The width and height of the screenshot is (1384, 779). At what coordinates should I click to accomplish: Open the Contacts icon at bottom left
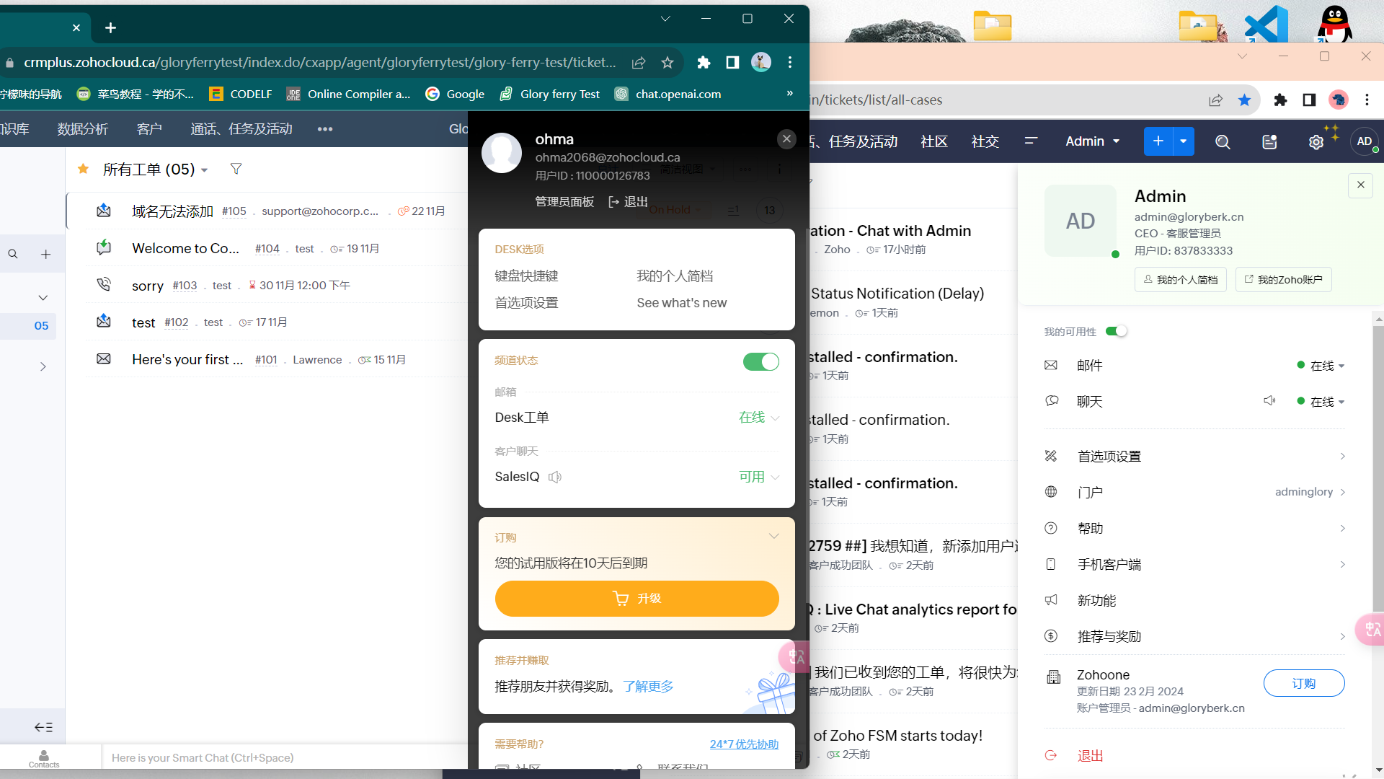[44, 758]
